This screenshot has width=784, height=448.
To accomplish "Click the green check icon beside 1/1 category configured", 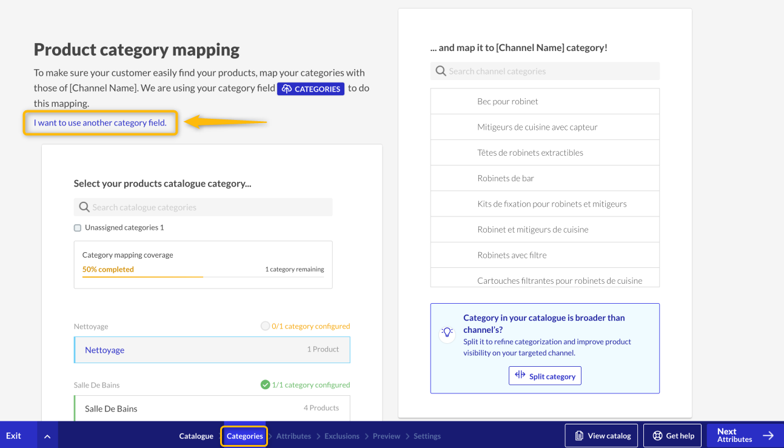I will (x=265, y=384).
